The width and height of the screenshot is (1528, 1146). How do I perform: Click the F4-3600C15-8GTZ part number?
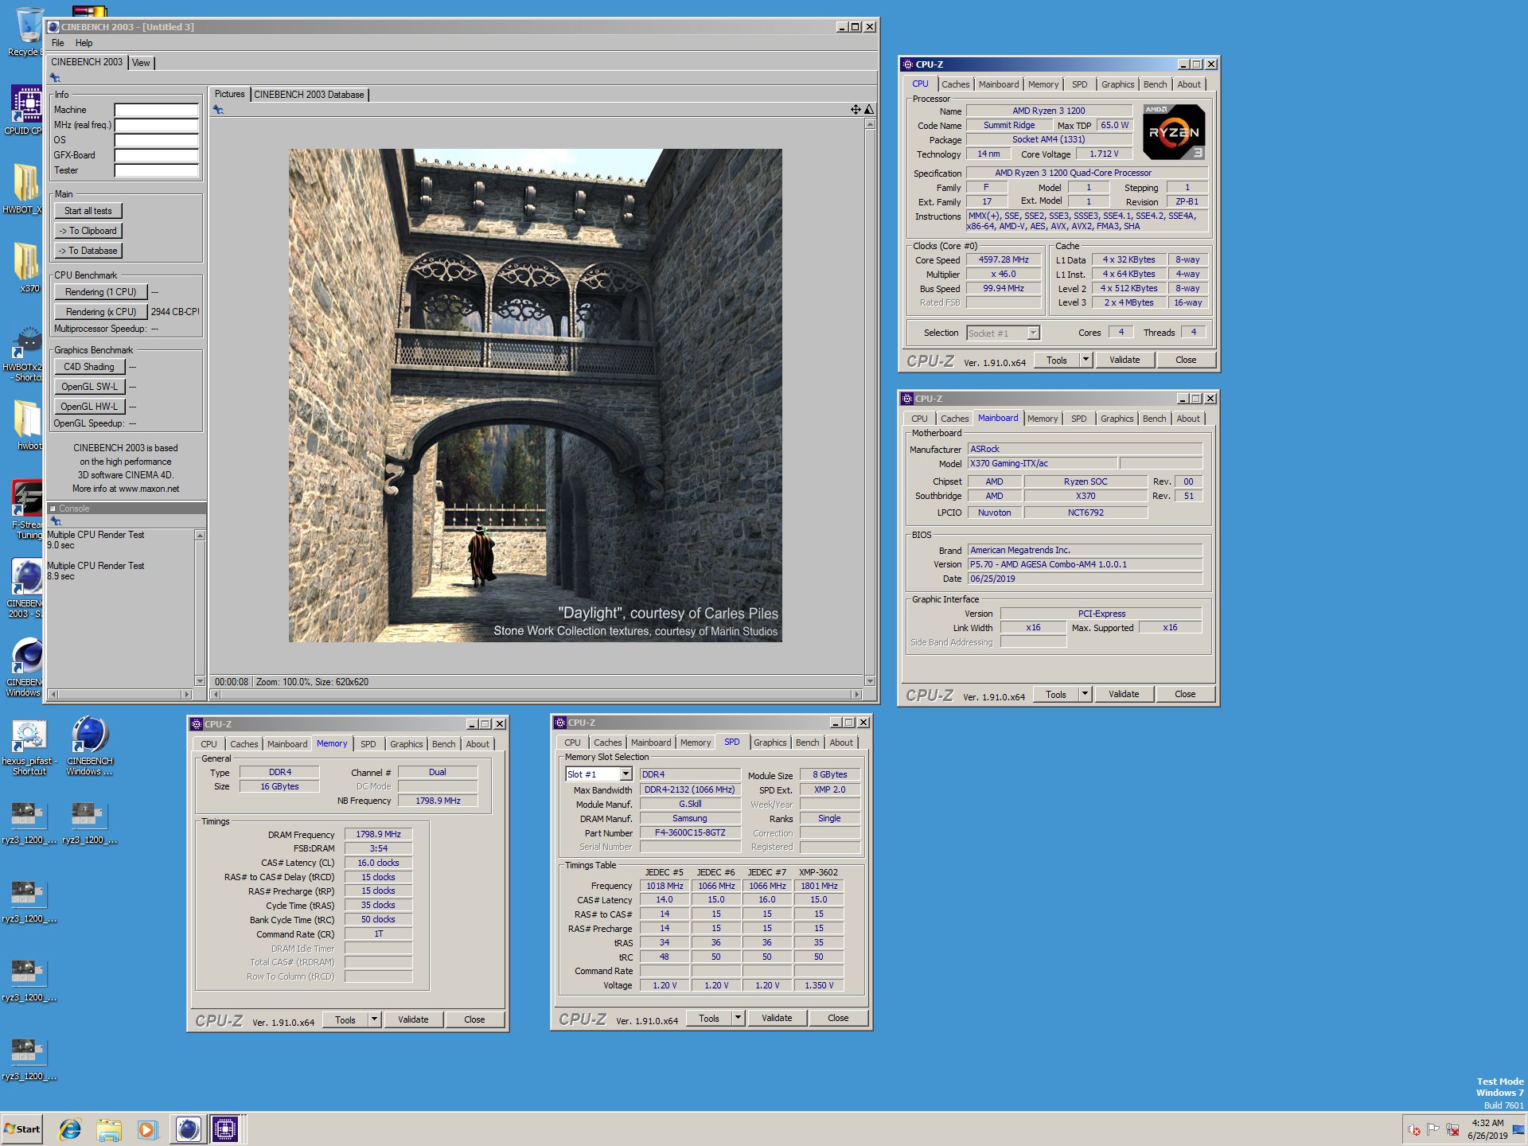point(690,832)
